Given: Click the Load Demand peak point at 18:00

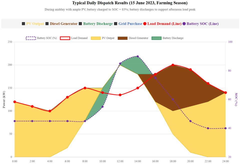Looking at the screenshot, I should pos(173,65).
